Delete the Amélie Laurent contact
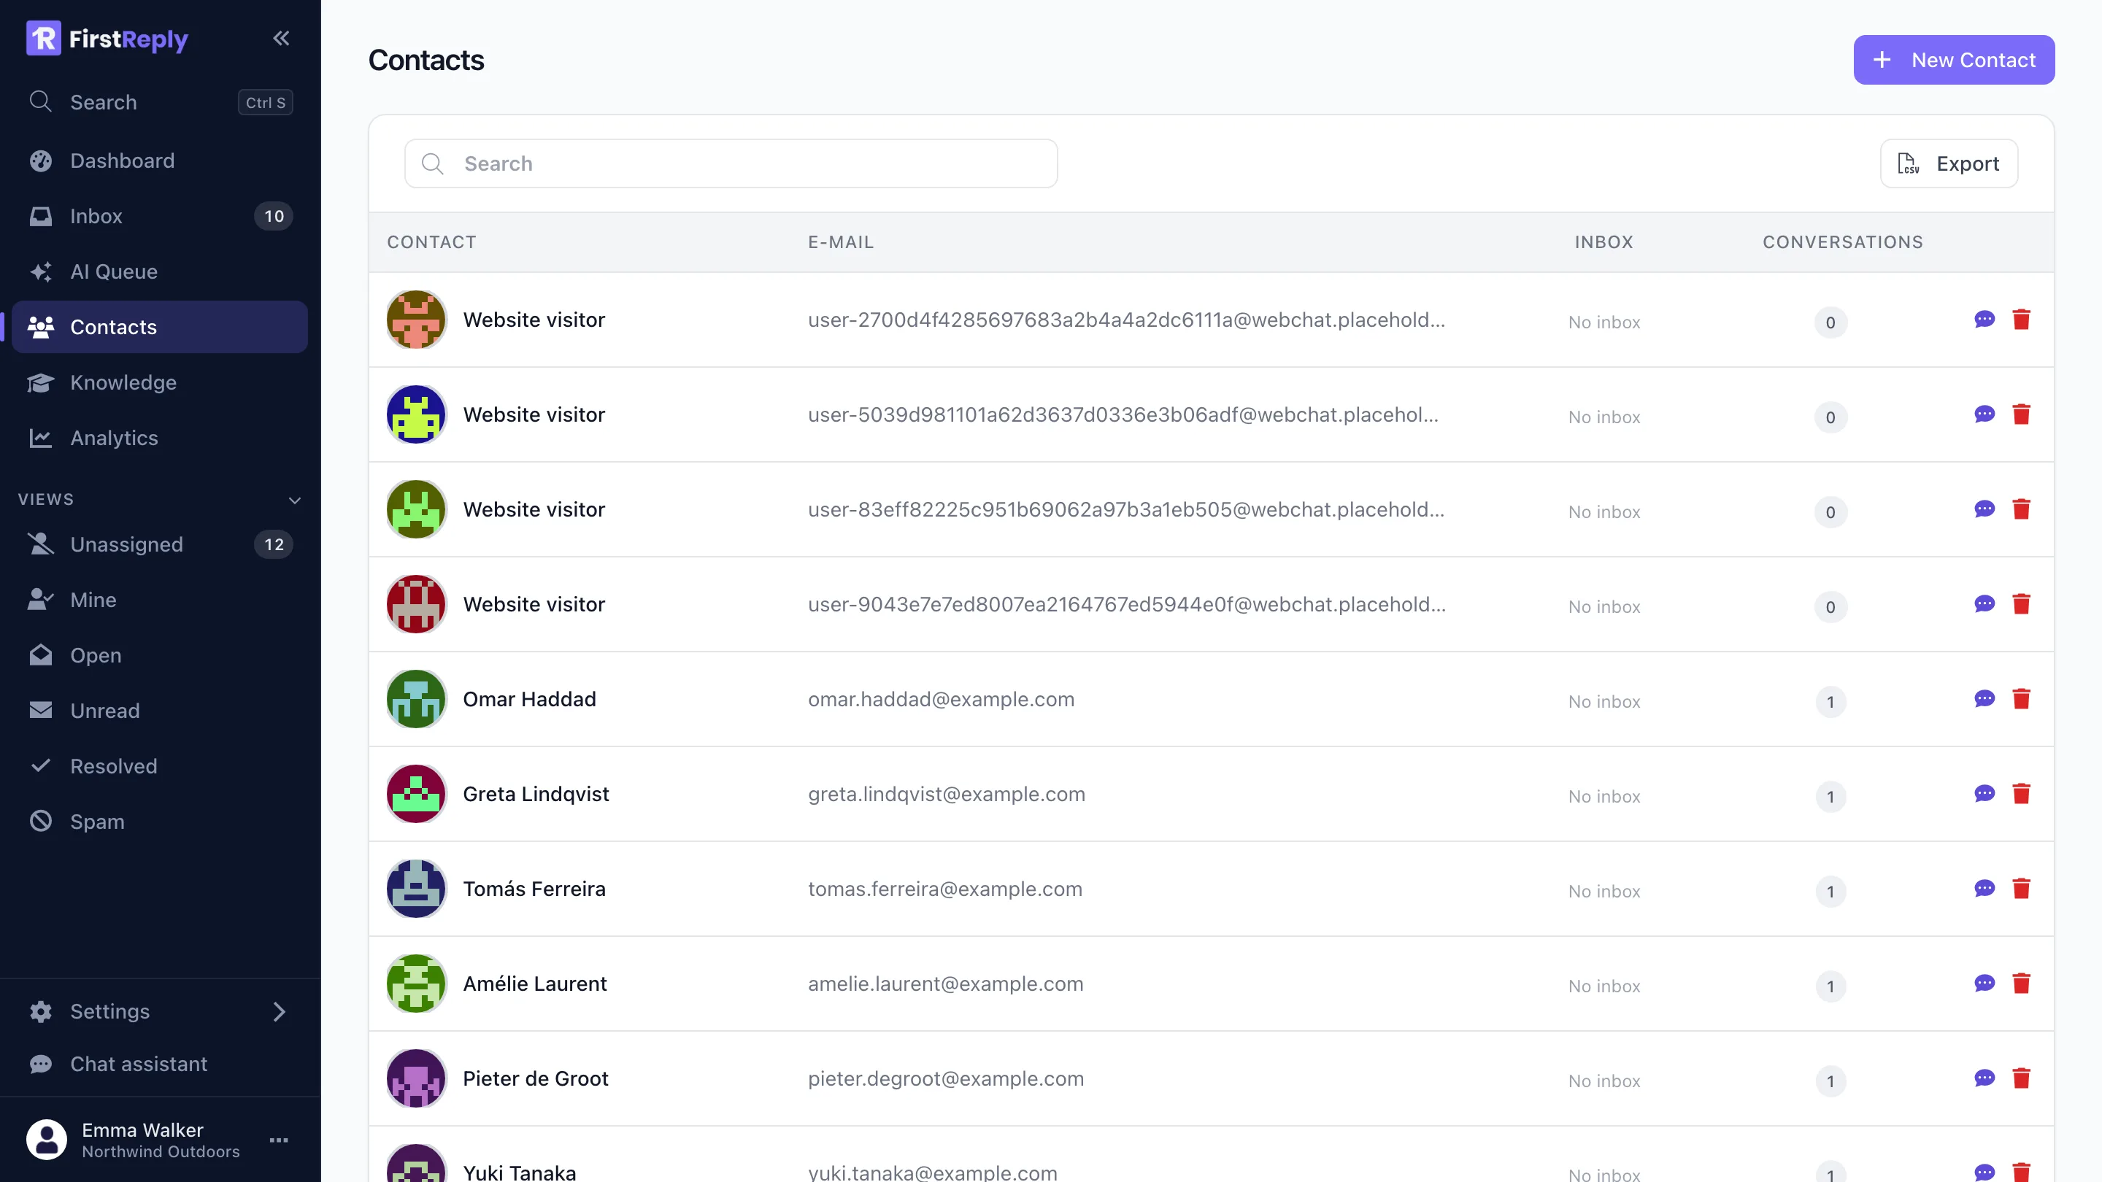This screenshot has height=1182, width=2102. pyautogui.click(x=2021, y=984)
